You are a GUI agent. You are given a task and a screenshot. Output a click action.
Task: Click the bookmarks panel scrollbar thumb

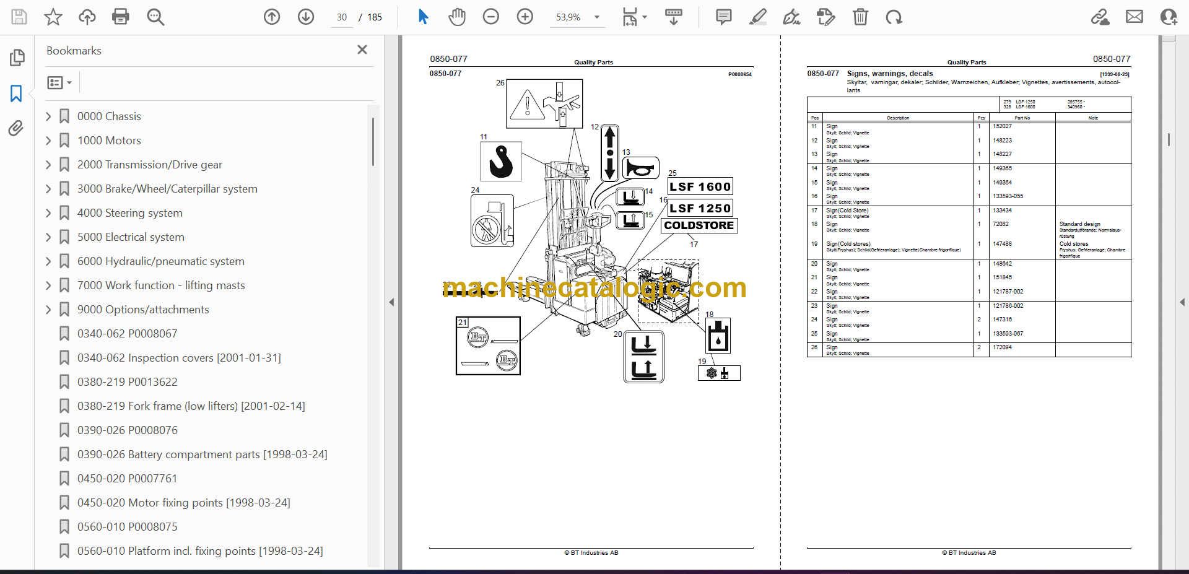(373, 142)
